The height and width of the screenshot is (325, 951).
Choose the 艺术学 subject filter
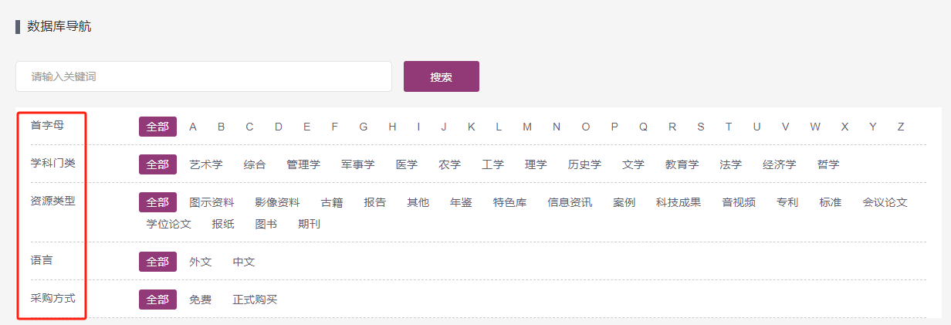click(x=206, y=164)
